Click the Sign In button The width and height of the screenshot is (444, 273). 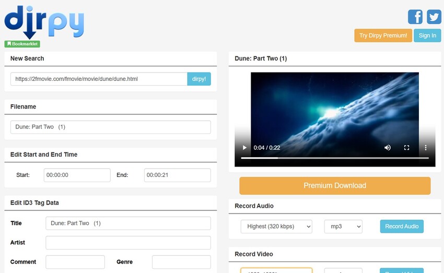click(427, 35)
